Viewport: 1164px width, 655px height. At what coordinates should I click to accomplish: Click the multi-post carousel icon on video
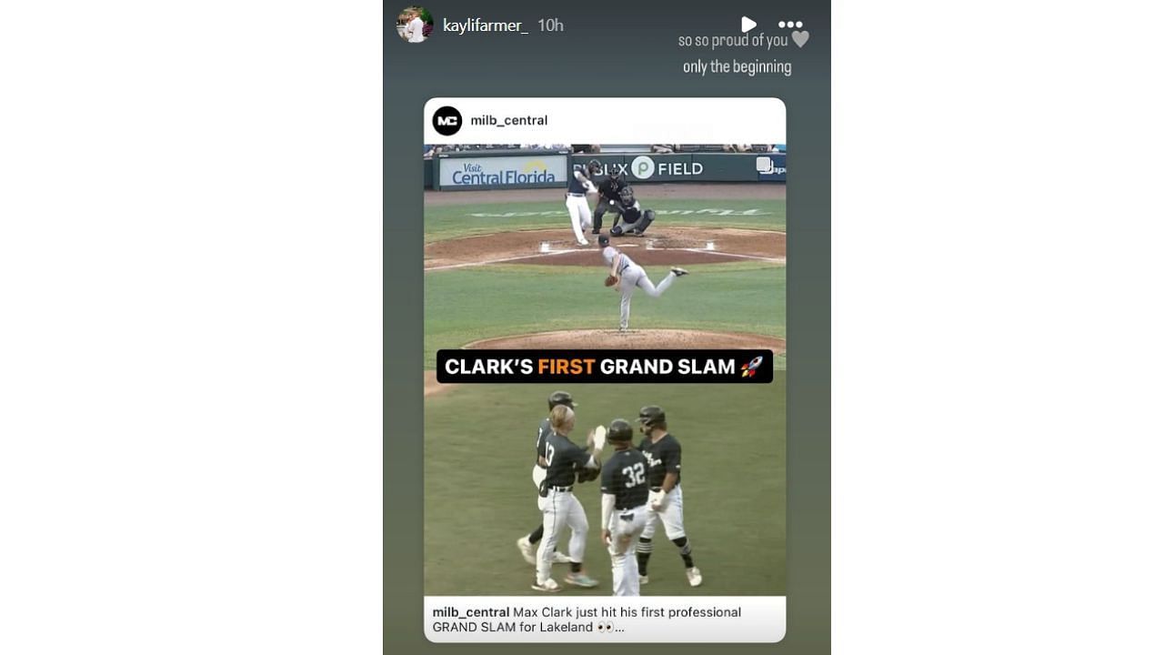click(765, 165)
